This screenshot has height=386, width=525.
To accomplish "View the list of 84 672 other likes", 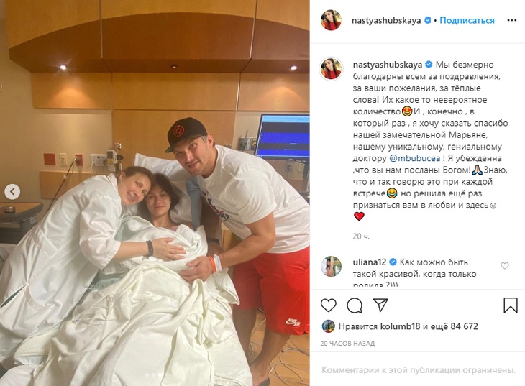I will (454, 326).
